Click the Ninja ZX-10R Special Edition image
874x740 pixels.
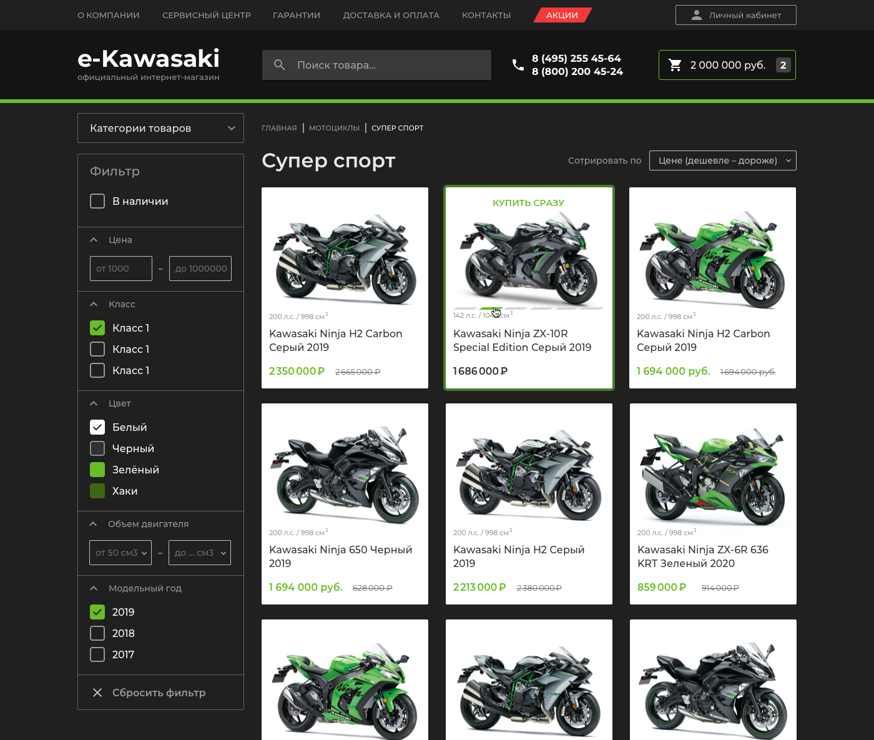coord(529,259)
